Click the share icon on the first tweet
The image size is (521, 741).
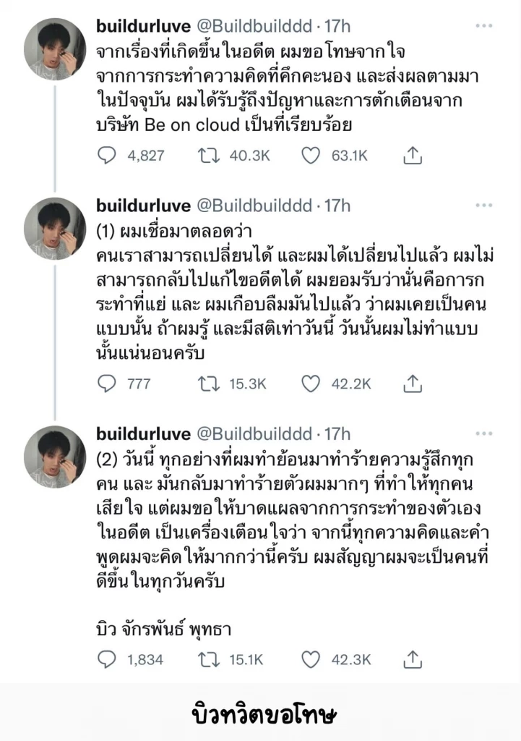pos(414,155)
